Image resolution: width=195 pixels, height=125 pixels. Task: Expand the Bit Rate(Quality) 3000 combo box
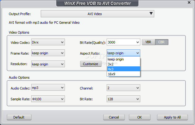click(123, 42)
